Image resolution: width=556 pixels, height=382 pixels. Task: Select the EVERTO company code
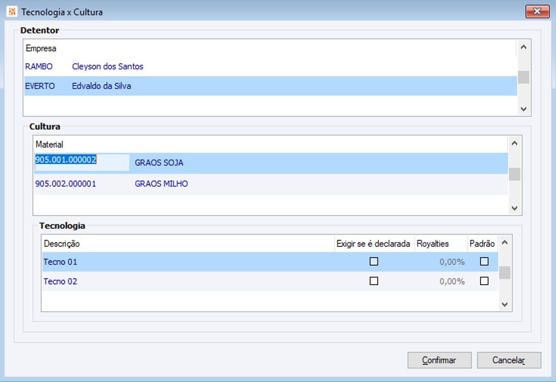[40, 86]
